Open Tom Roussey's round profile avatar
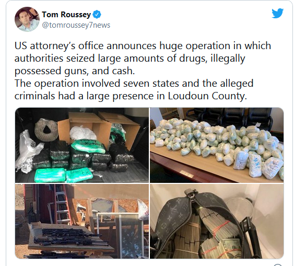 click(x=27, y=19)
